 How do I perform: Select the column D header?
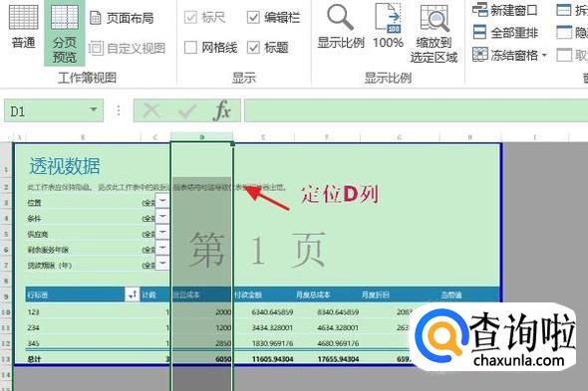201,137
